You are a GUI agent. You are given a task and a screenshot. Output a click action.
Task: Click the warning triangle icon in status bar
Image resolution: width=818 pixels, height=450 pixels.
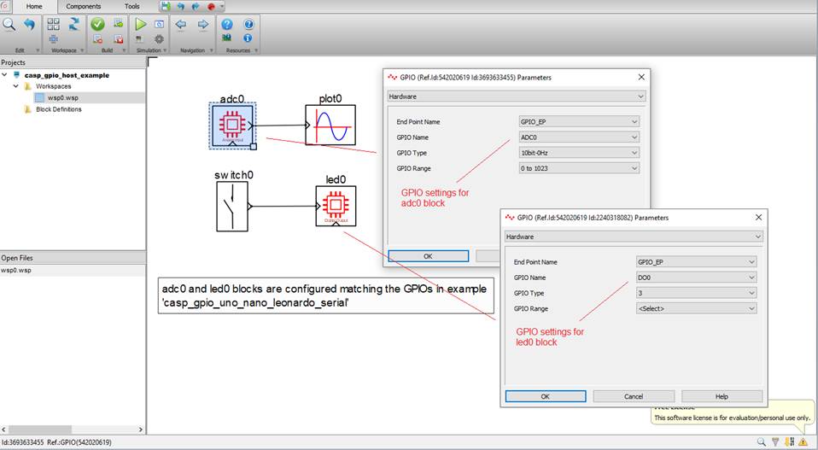tap(803, 441)
